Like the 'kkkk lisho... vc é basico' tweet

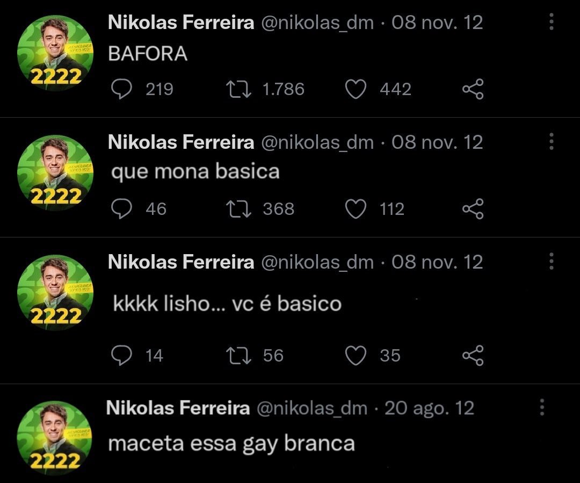[x=355, y=356]
